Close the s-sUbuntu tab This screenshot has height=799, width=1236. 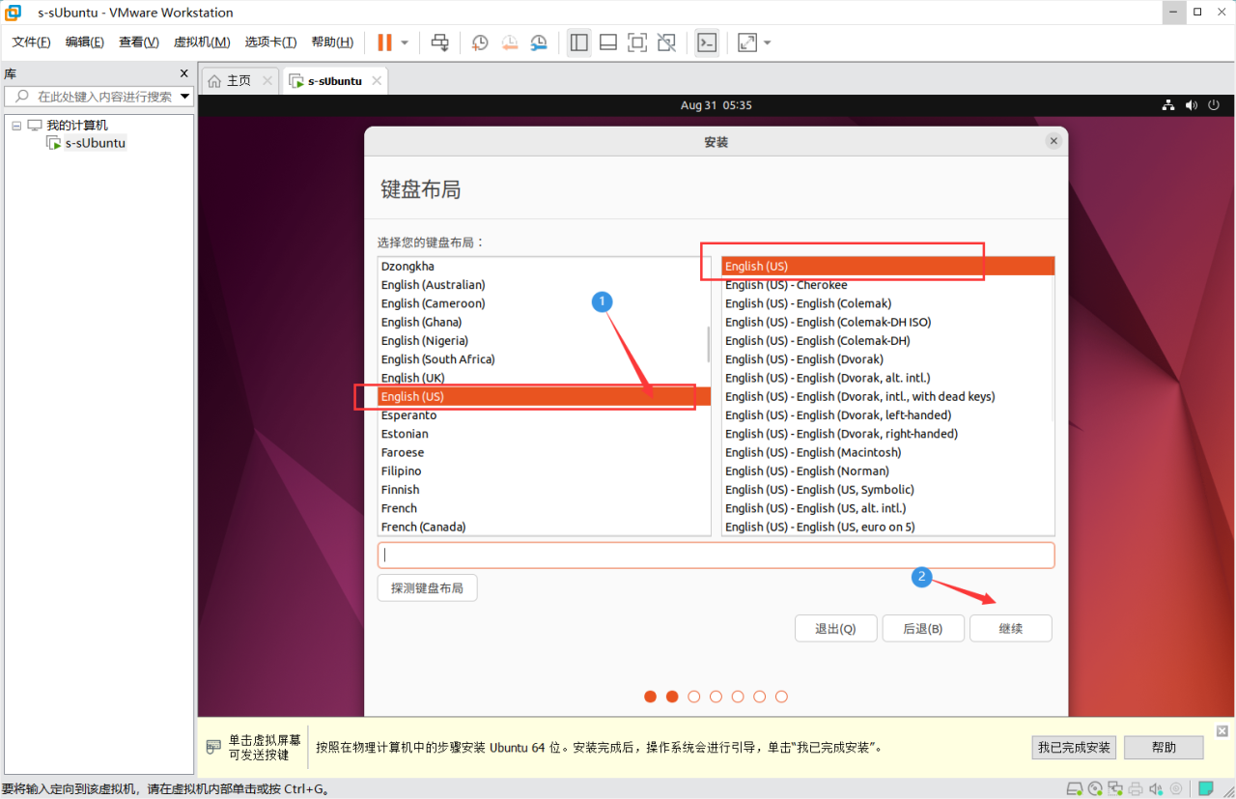(377, 81)
